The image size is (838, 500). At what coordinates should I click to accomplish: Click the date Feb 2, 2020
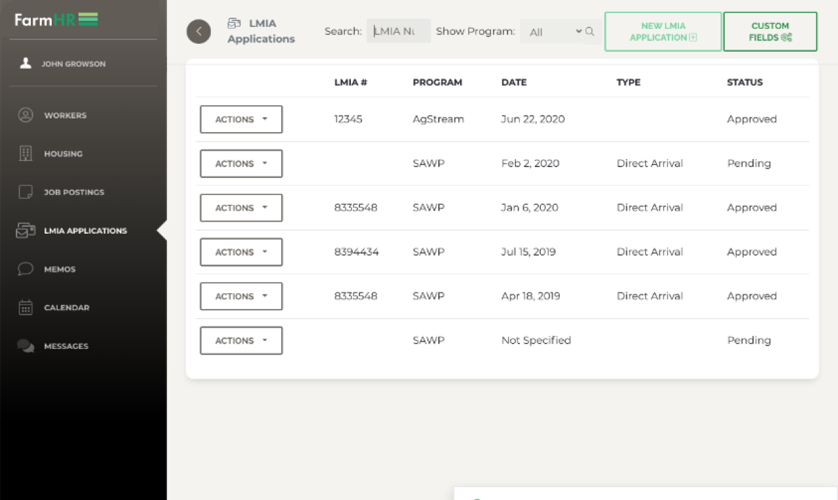530,164
